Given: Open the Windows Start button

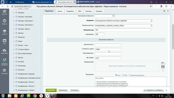Looking at the screenshot, I should coord(3,96).
